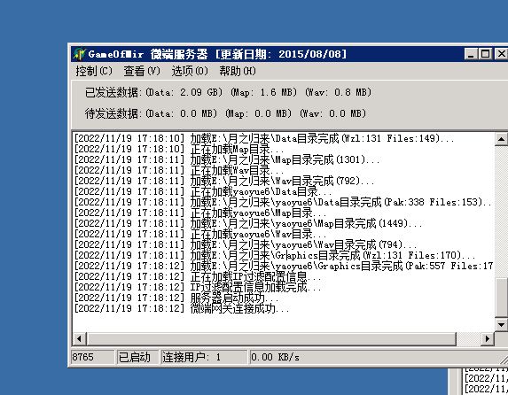Select log line 正在加载yaoyue6\Wav目录
This screenshot has width=508, height=395.
[x=200, y=235]
